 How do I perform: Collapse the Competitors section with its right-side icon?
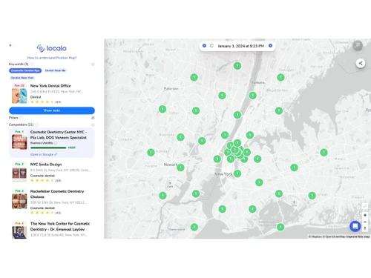coord(93,125)
